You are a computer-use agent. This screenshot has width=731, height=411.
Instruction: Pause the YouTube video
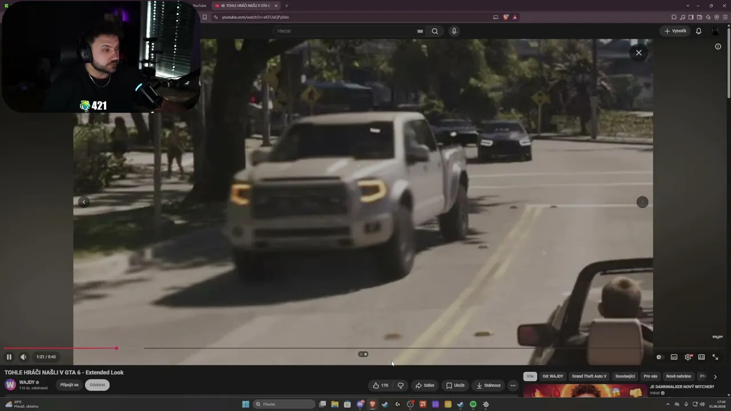tap(9, 357)
